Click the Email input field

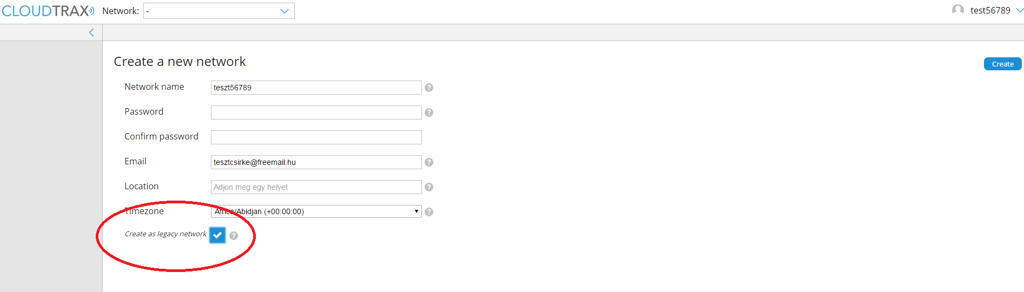click(x=316, y=162)
